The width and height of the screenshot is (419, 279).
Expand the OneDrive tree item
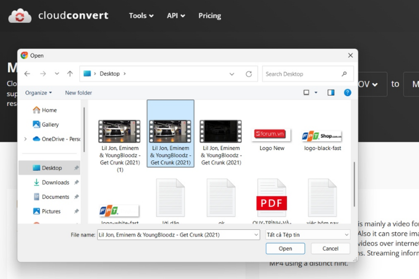click(25, 139)
